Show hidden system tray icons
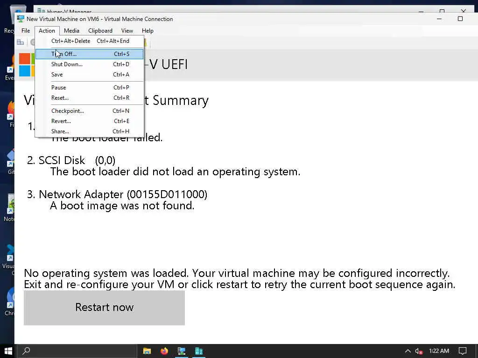This screenshot has width=478, height=358. (x=408, y=351)
